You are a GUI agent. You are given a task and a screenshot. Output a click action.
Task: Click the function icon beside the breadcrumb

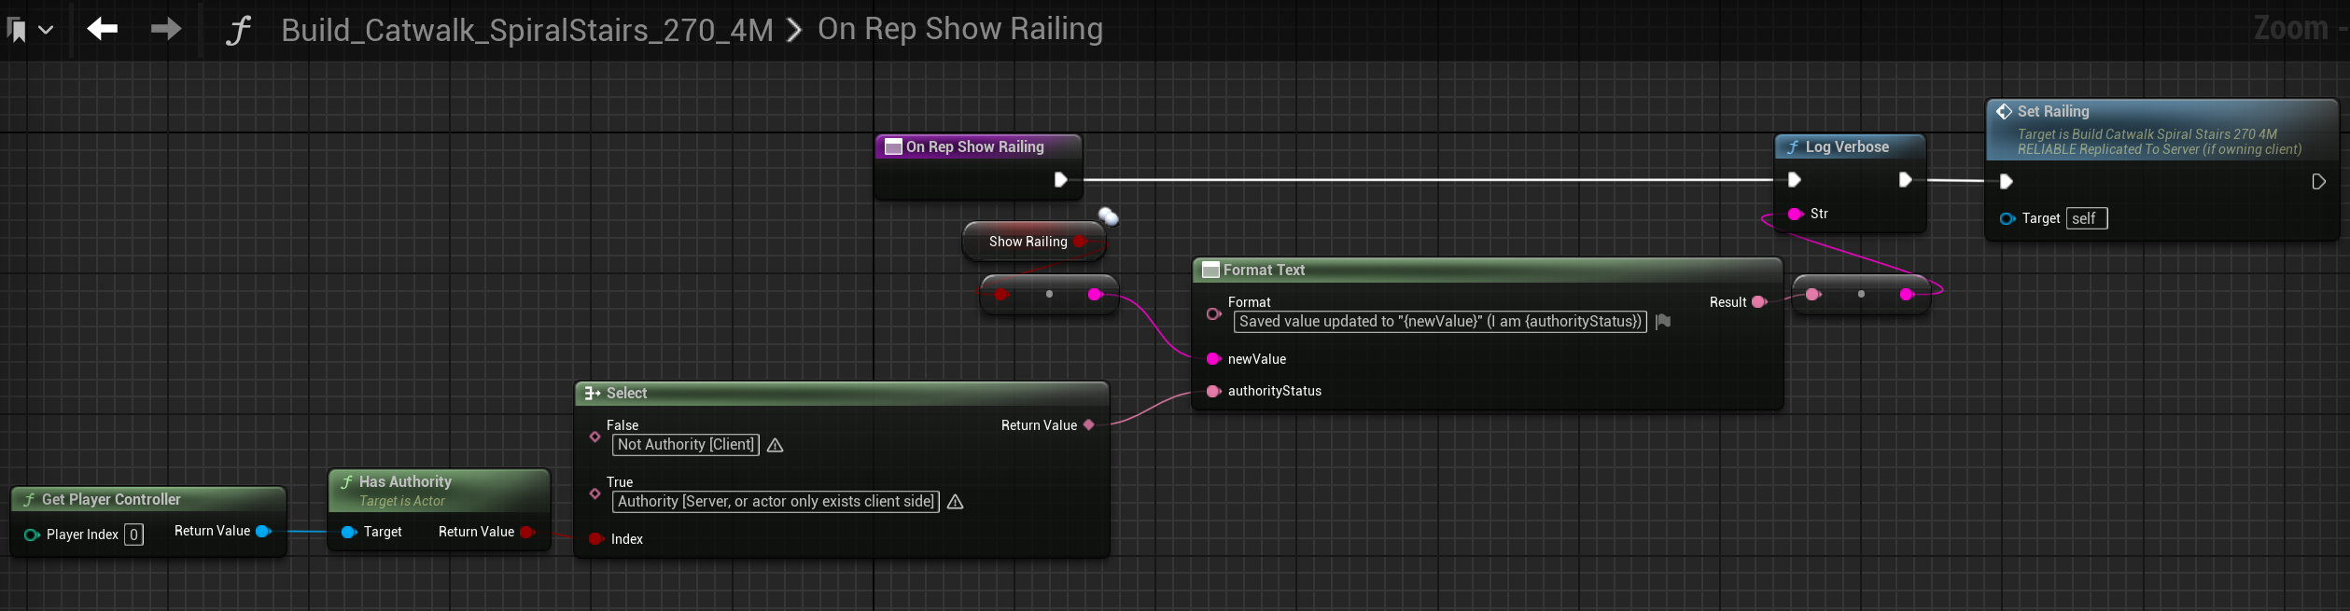tap(239, 31)
